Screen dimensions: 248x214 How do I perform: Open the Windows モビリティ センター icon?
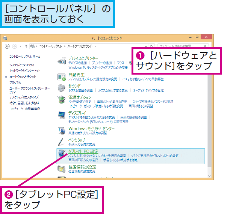[x=62, y=131]
